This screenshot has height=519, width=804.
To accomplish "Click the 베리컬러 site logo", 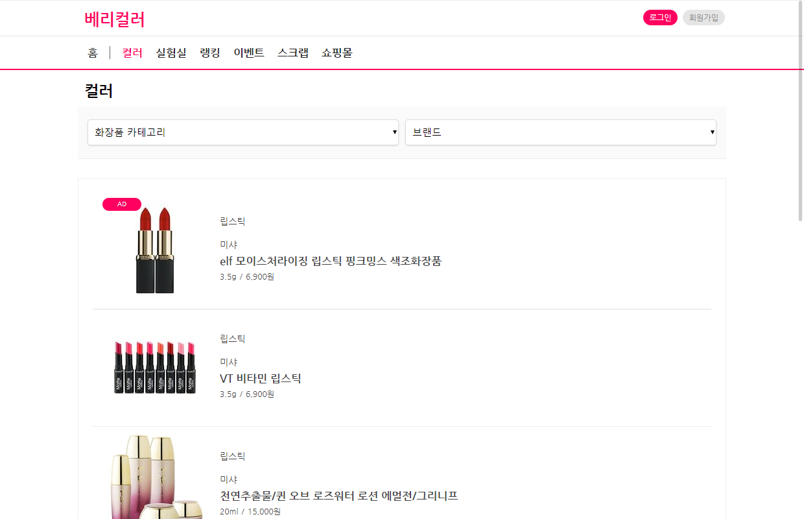I will 115,19.
